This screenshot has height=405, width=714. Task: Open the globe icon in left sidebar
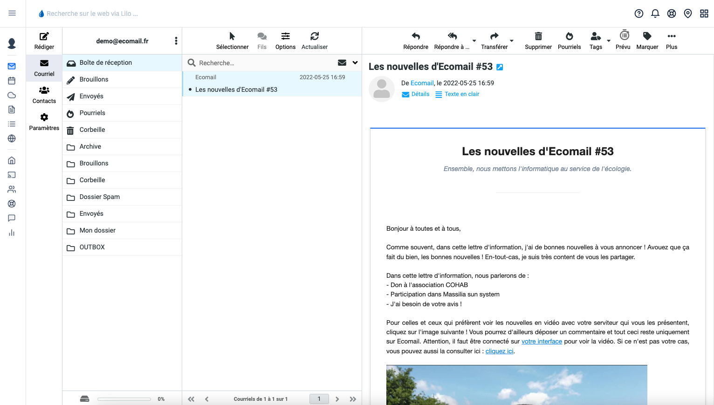tap(12, 138)
